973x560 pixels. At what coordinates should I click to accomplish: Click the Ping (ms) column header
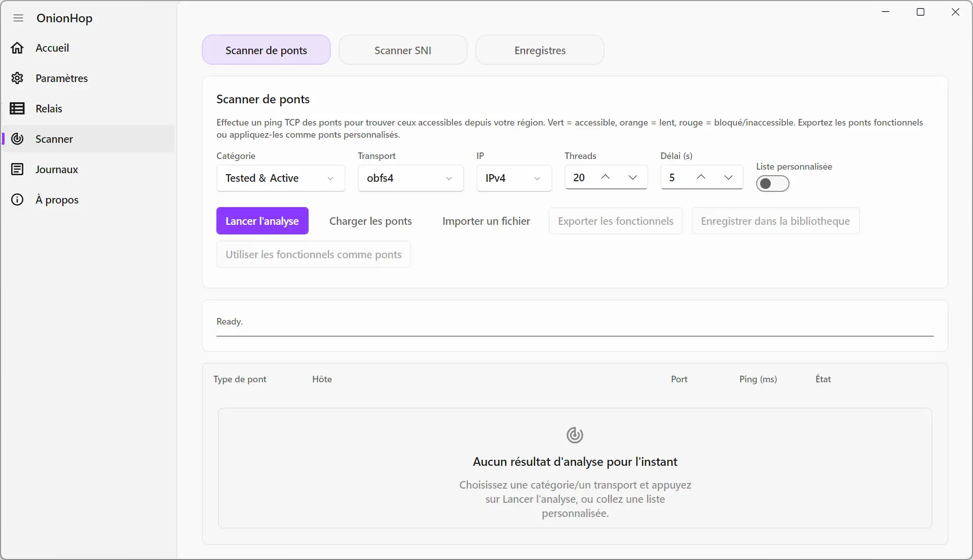tap(758, 379)
